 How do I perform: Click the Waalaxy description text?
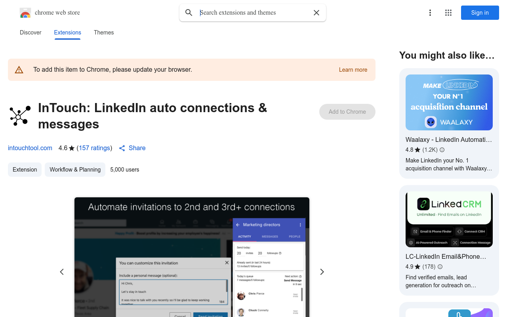tap(449, 164)
